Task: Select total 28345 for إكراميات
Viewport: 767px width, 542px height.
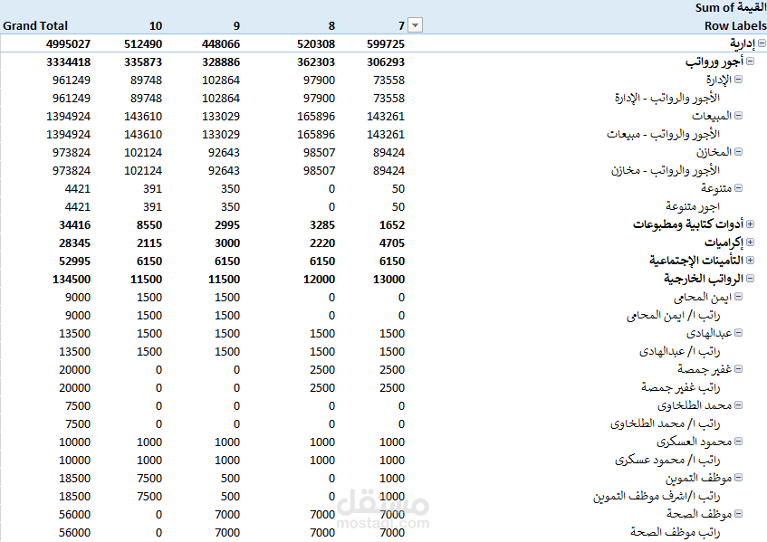Action: coord(74,242)
